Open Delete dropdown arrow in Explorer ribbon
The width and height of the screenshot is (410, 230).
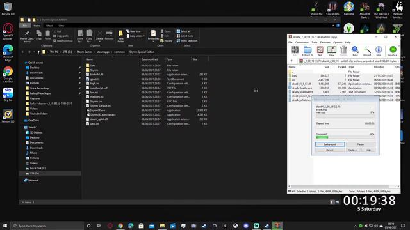100,41
